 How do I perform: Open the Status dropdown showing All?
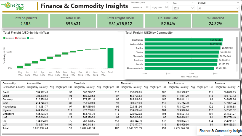tap(218, 8)
